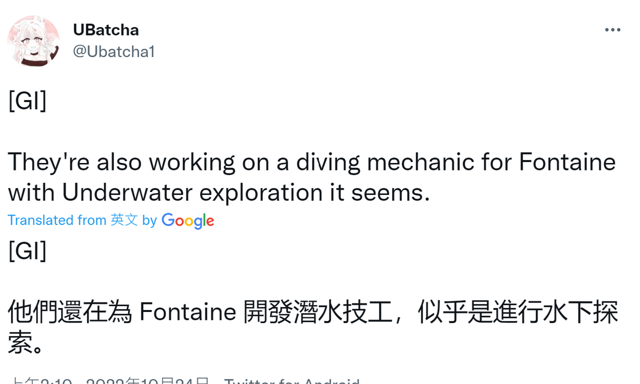Open UBatcha's profile avatar picture
Viewport: 640px width, 384px height.
[33, 41]
